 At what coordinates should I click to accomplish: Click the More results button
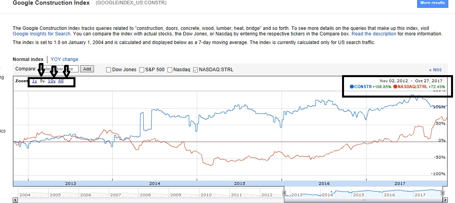point(432,4)
